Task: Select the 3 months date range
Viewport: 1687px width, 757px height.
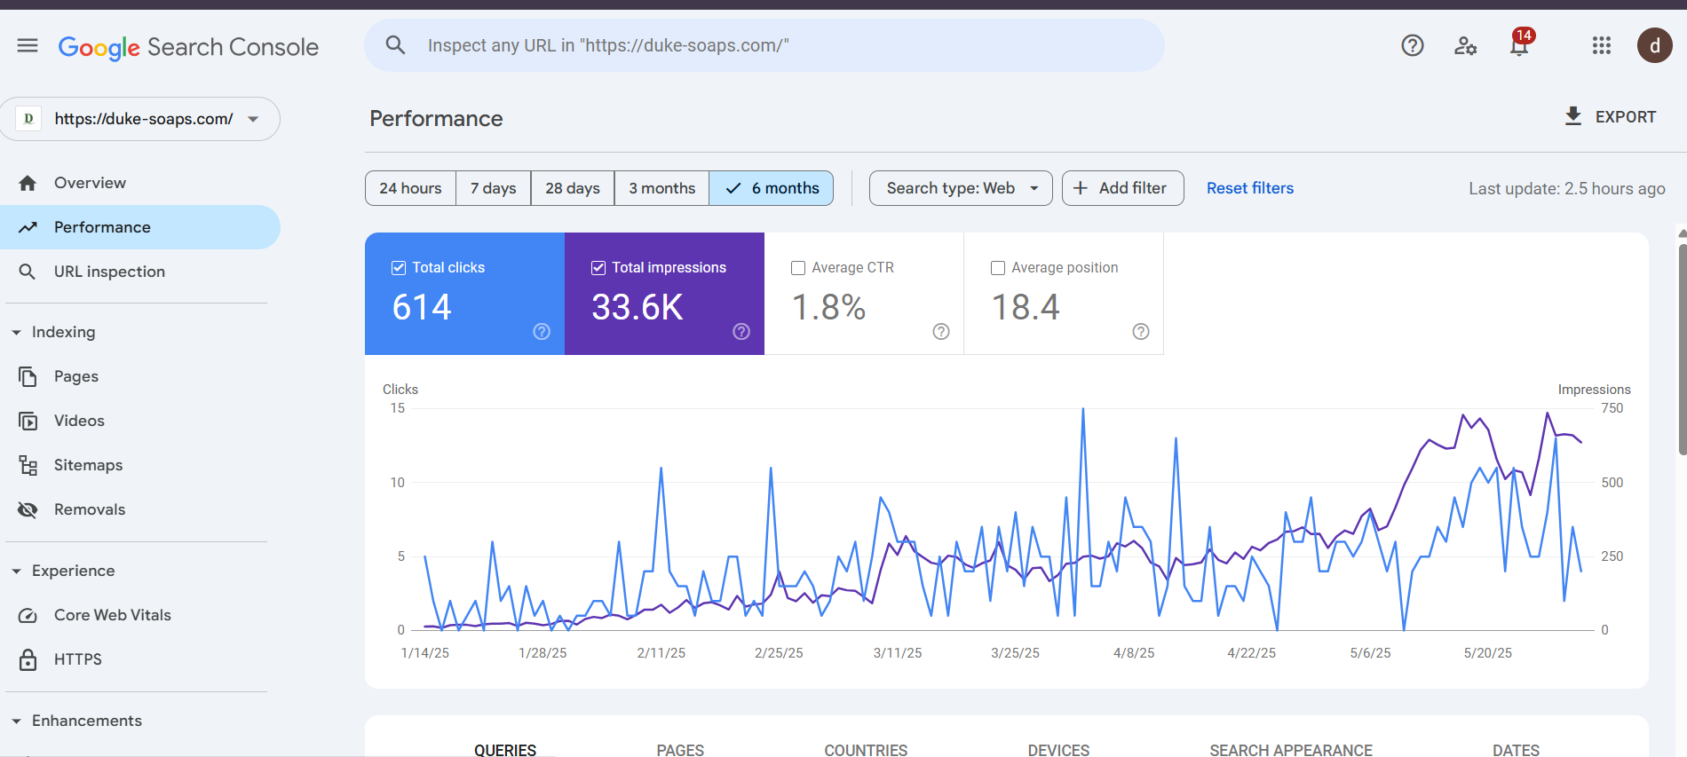Action: pos(661,188)
